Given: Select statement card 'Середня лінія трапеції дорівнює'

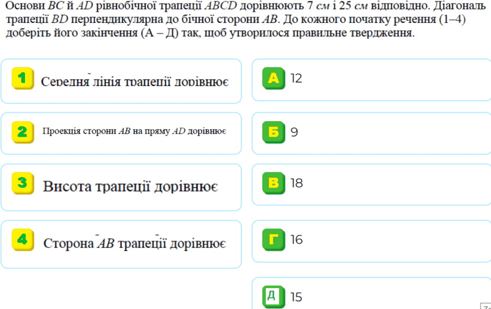Looking at the screenshot, I should point(121,81).
